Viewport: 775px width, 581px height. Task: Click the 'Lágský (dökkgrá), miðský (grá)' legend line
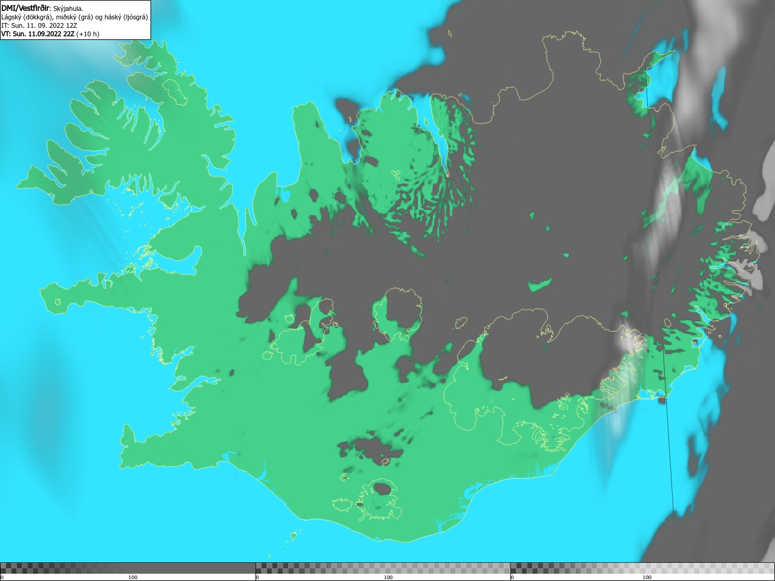tap(74, 17)
